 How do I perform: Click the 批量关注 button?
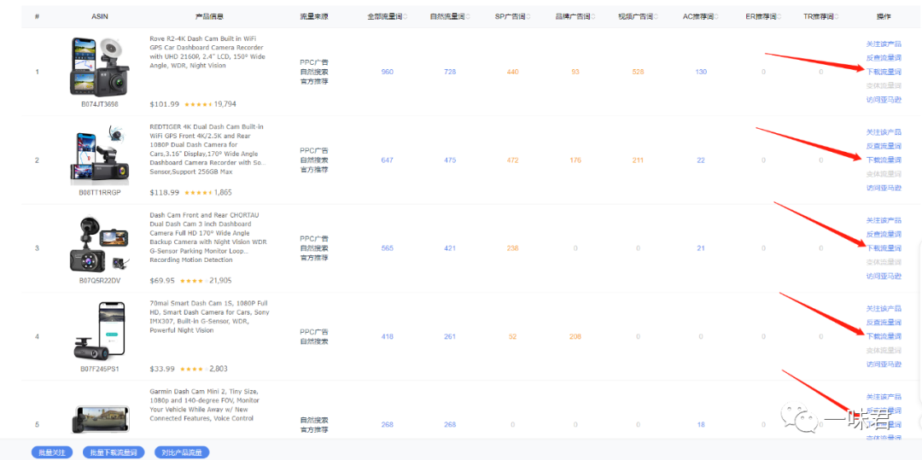(x=52, y=452)
